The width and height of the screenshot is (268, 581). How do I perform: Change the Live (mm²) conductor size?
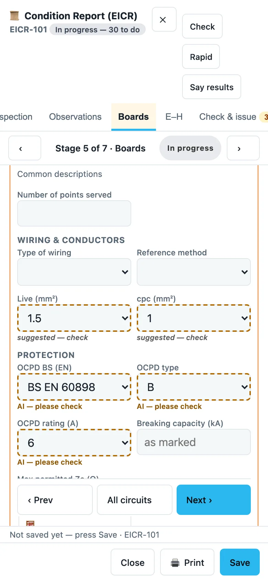[74, 318]
